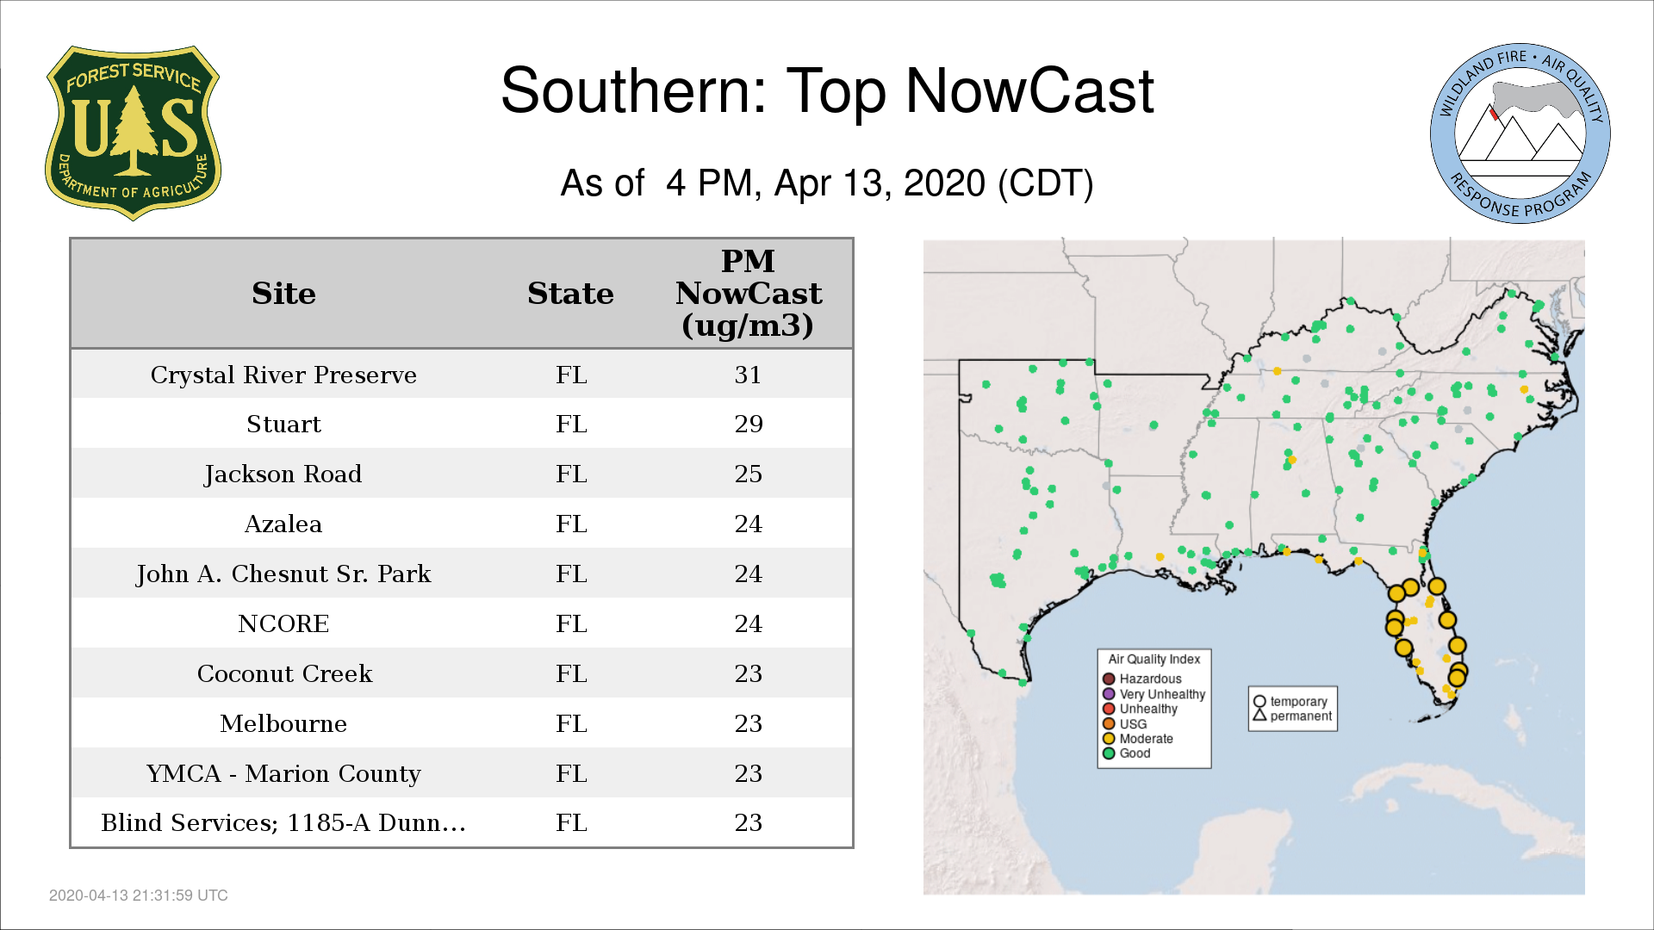This screenshot has width=1654, height=930.
Task: Select the Crystal River Preserve row
Action: tap(283, 375)
